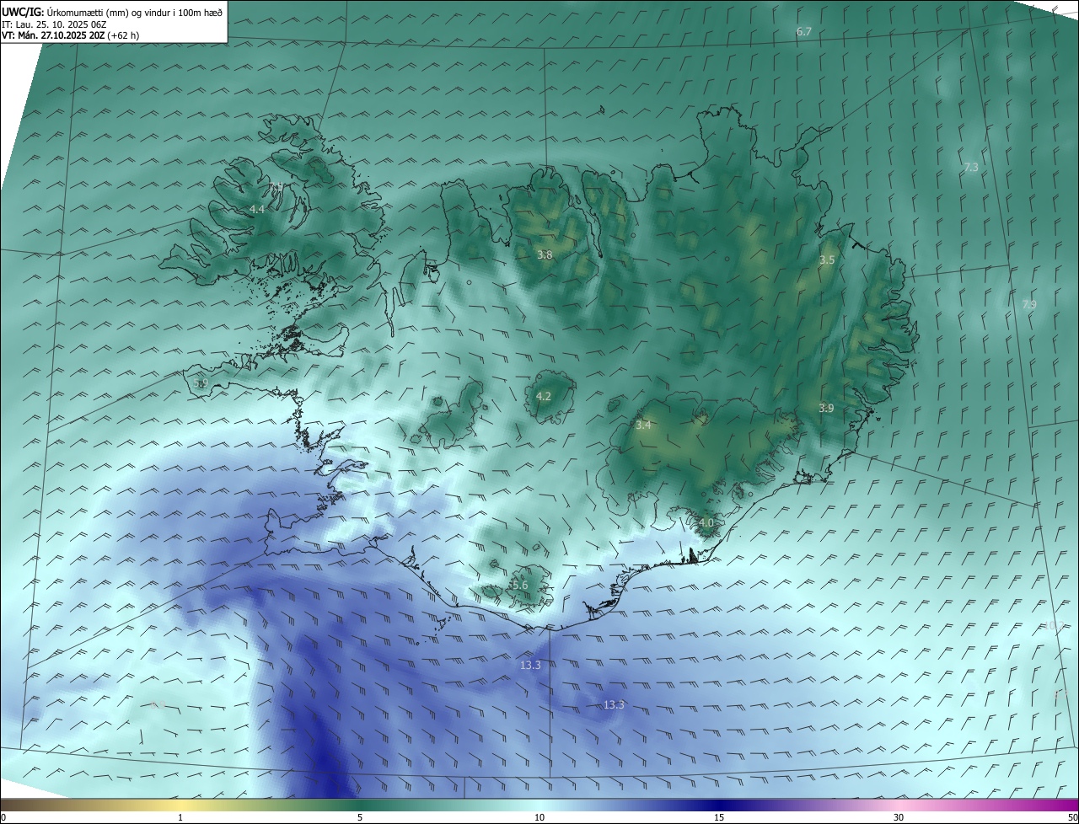
Task: Click the 3.9 value label
Action: click(x=826, y=408)
